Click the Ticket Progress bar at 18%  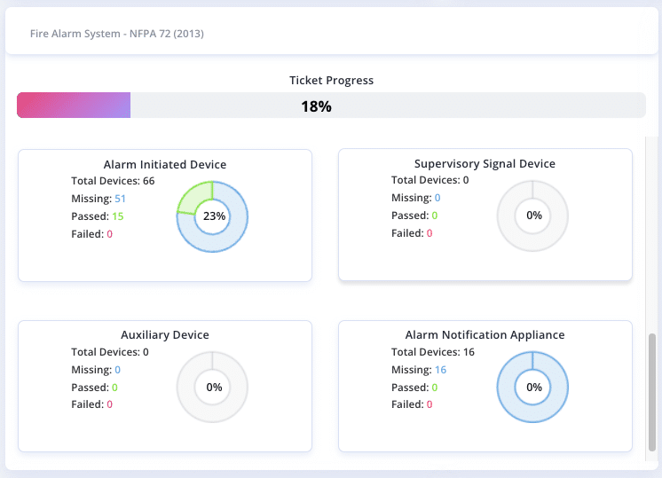pos(331,105)
